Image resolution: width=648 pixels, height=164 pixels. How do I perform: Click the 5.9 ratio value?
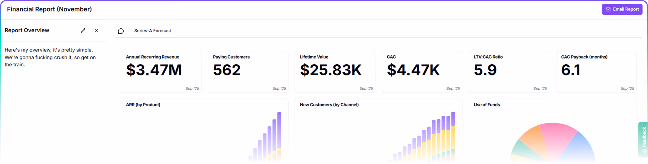click(485, 70)
